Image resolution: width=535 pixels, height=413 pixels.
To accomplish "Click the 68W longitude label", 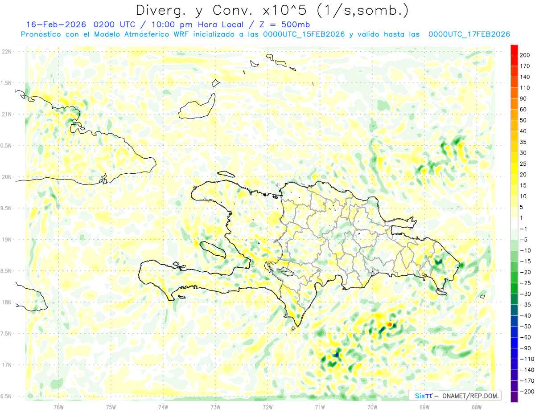I will pyautogui.click(x=476, y=406).
